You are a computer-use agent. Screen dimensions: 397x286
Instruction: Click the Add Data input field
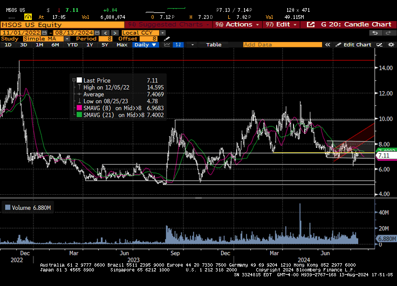(282, 45)
